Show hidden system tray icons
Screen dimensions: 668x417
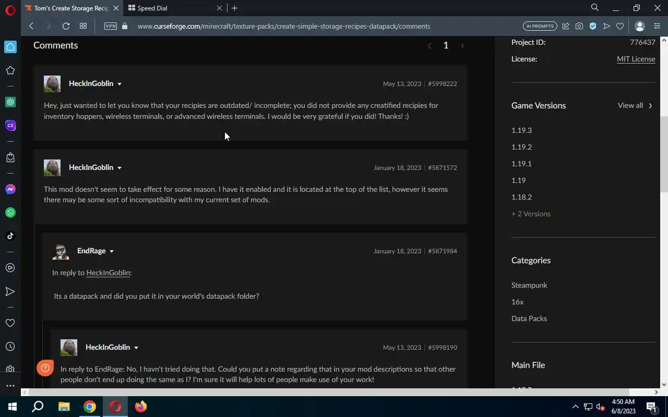point(575,407)
